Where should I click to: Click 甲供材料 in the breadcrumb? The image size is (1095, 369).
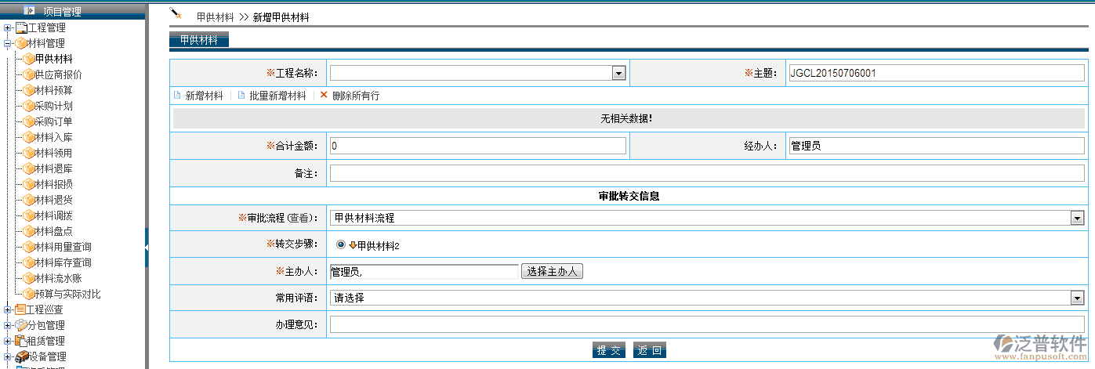[x=216, y=16]
